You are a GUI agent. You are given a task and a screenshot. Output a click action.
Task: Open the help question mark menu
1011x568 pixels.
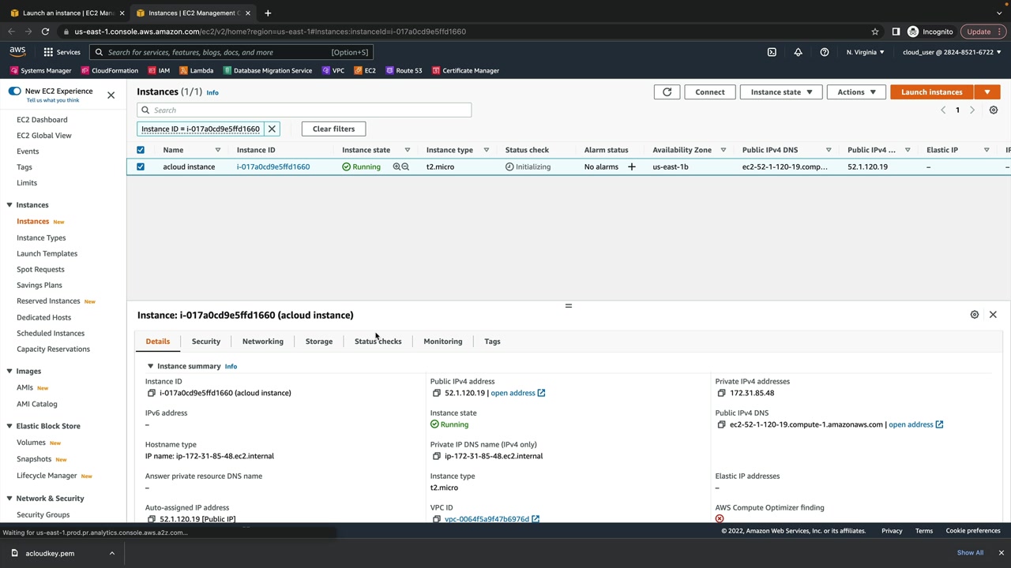[x=824, y=52]
